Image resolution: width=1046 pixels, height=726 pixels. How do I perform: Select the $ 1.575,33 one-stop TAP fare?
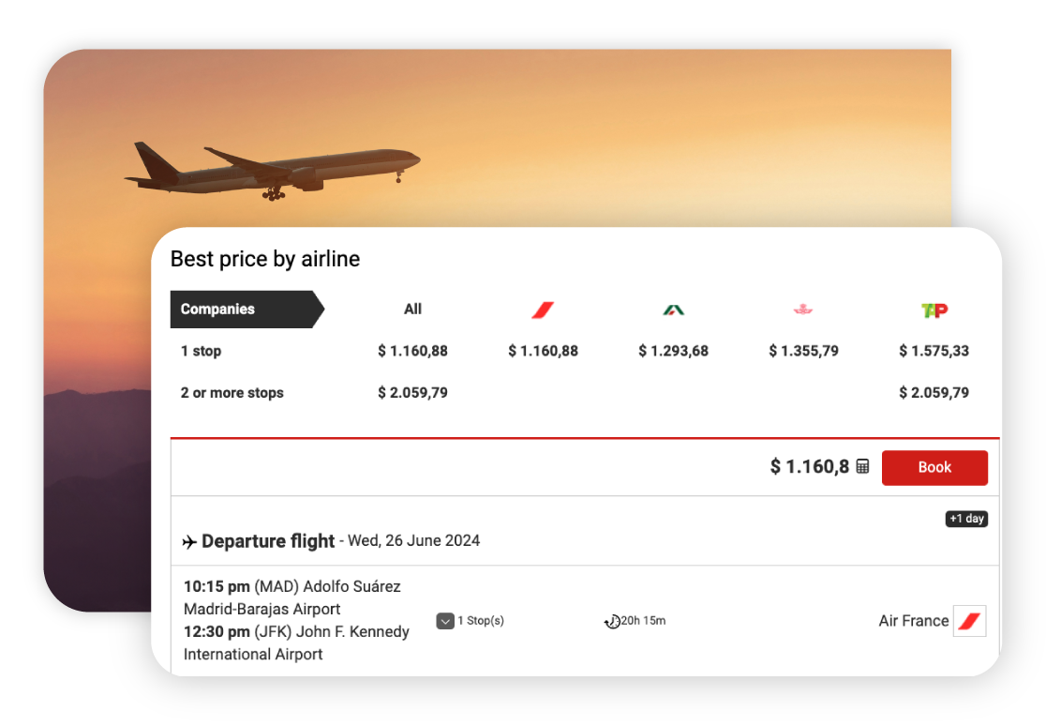(934, 351)
